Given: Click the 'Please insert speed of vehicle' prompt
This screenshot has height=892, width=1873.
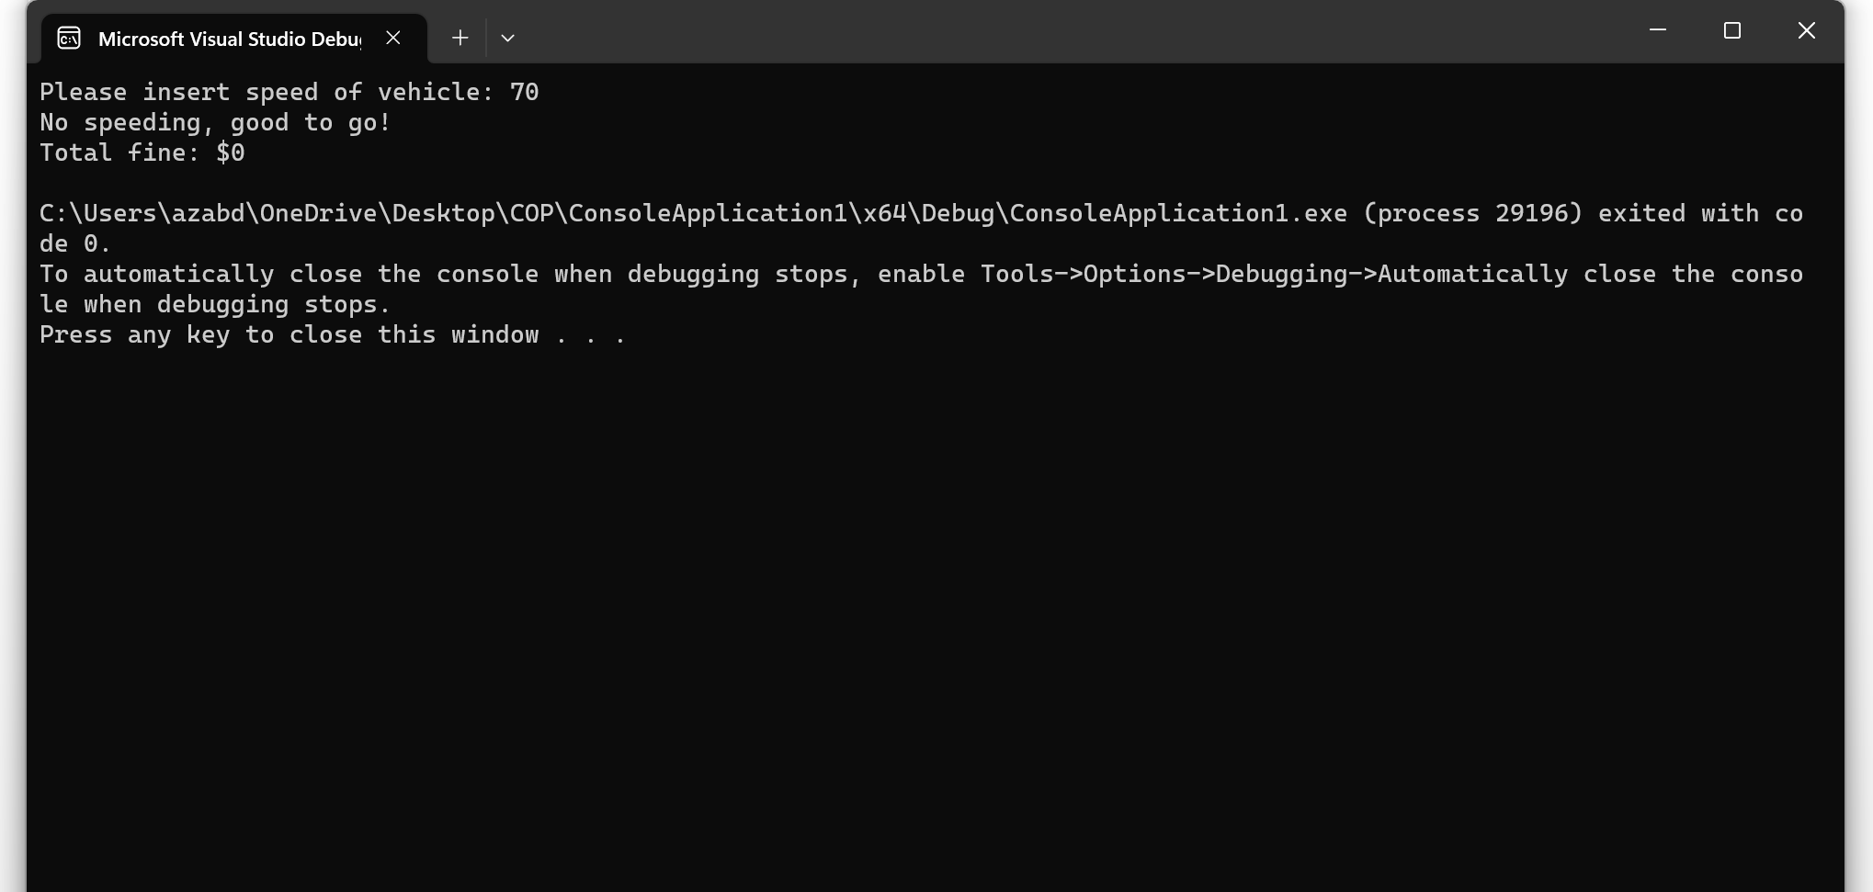Looking at the screenshot, I should [267, 91].
